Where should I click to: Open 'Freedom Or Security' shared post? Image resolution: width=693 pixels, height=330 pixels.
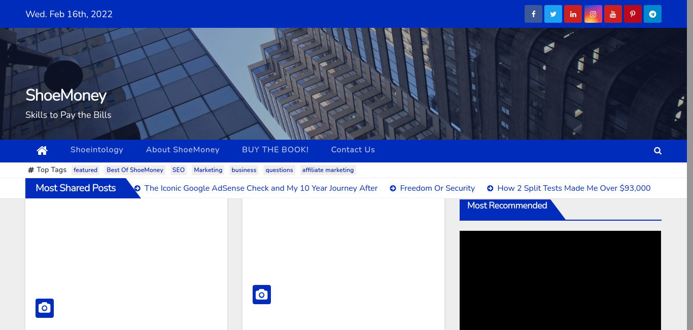(437, 188)
